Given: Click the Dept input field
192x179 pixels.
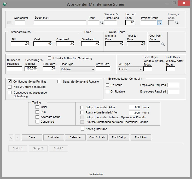Looking at the screenshot, I should click(94, 23).
